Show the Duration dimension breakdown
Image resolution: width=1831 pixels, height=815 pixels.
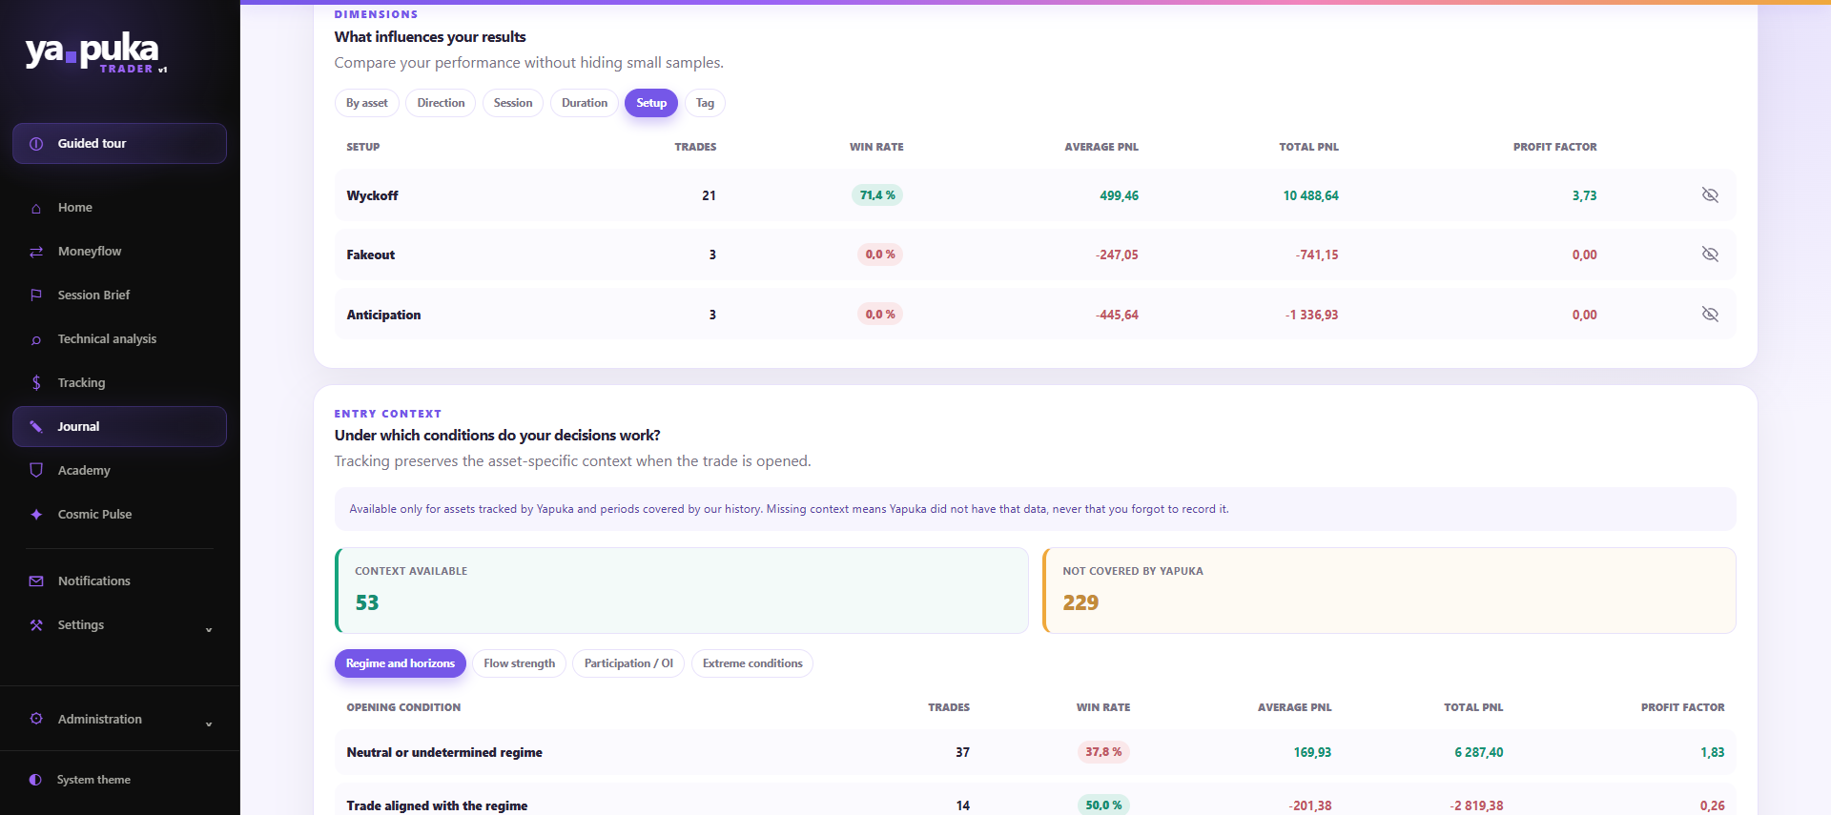585,103
